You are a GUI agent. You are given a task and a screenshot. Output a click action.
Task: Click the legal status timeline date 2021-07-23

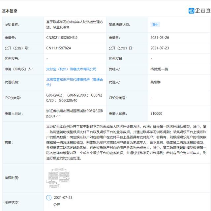pyautogui.click(x=63, y=197)
